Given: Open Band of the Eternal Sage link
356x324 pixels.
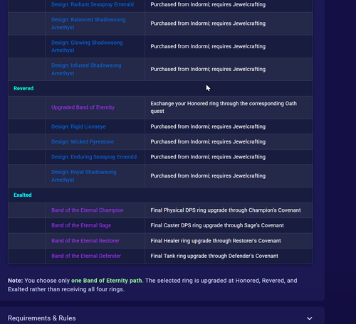Looking at the screenshot, I should [x=81, y=225].
